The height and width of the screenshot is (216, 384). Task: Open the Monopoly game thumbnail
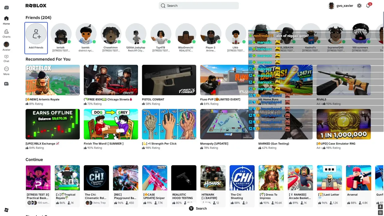(x=227, y=124)
